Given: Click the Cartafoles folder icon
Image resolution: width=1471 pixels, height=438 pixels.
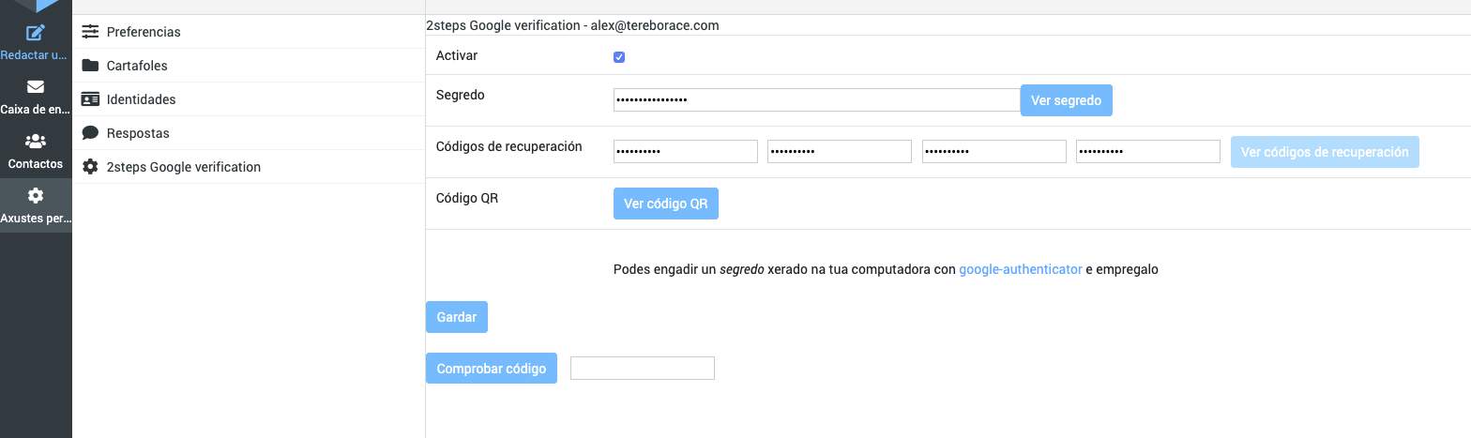Looking at the screenshot, I should tap(90, 66).
